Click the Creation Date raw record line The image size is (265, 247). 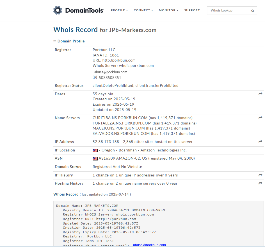[x=102, y=228]
